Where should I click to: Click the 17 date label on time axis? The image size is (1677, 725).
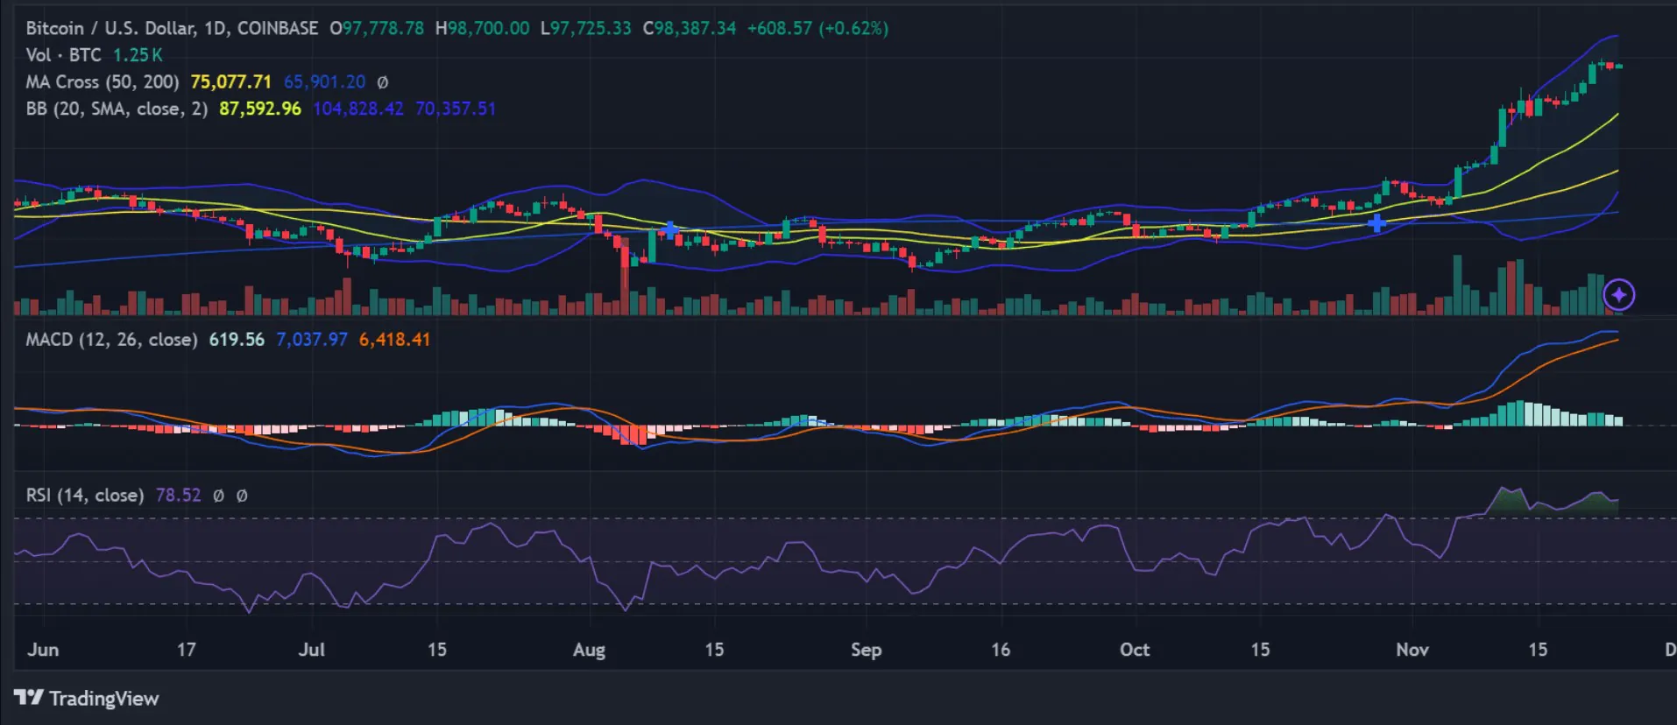point(186,650)
